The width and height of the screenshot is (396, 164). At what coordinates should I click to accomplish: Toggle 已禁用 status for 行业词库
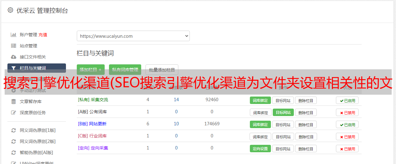click(x=347, y=136)
